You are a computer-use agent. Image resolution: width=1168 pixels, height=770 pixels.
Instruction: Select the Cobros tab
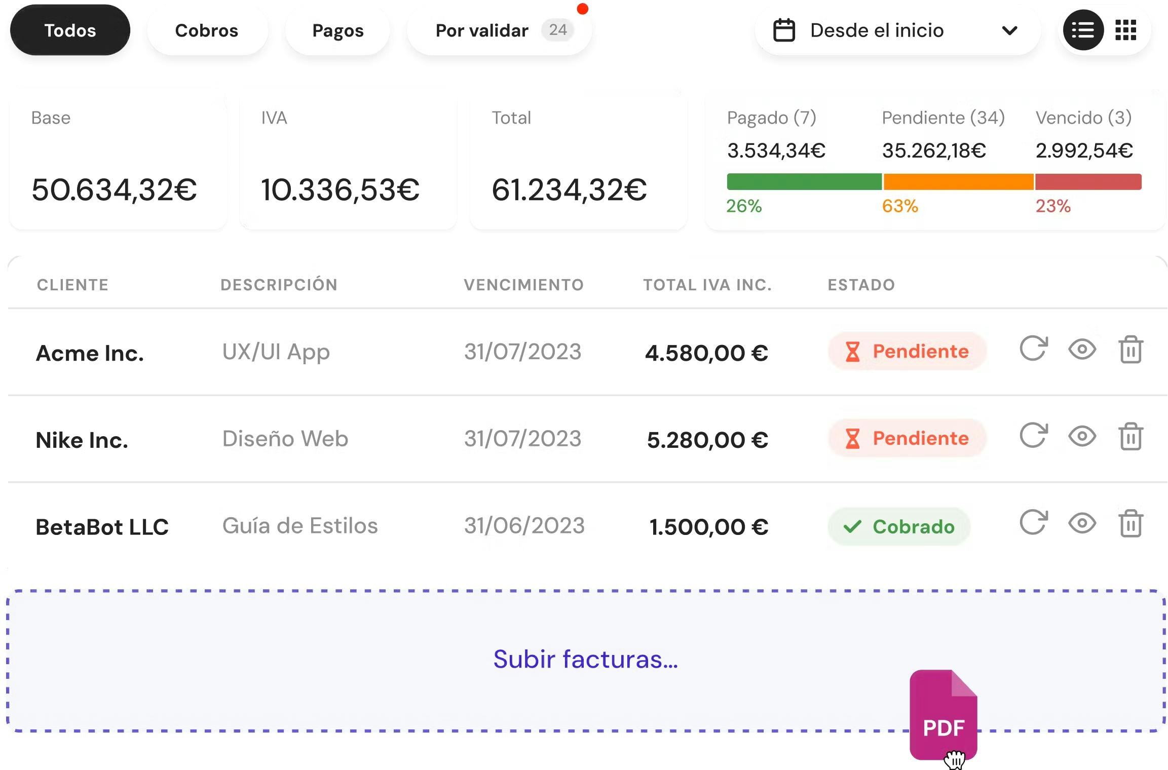tap(206, 30)
